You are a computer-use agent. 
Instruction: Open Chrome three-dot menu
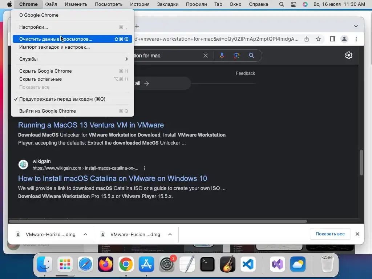pyautogui.click(x=356, y=39)
